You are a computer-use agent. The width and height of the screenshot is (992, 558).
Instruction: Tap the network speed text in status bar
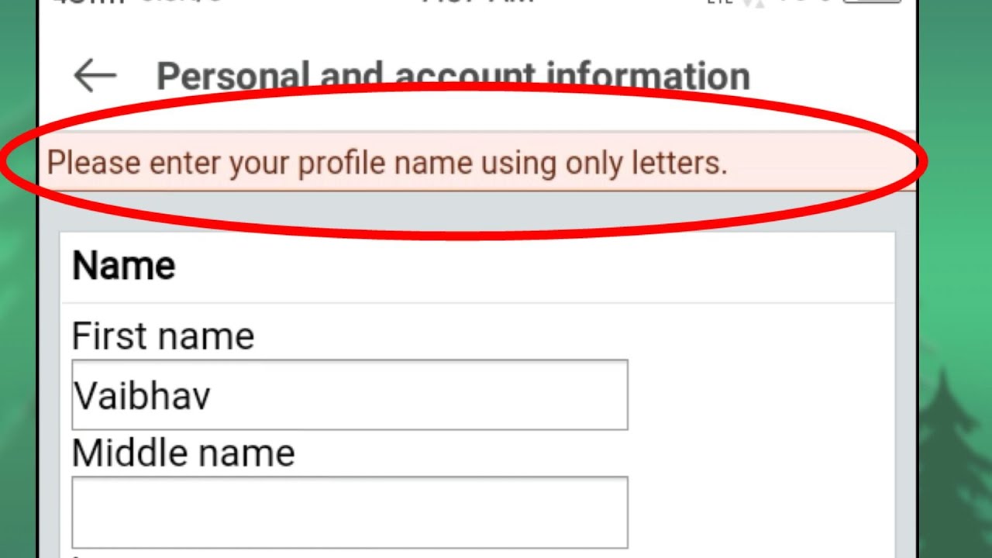pyautogui.click(x=183, y=3)
